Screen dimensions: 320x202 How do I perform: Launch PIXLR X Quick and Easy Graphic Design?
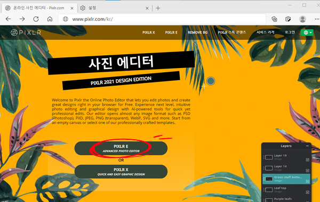(x=121, y=172)
